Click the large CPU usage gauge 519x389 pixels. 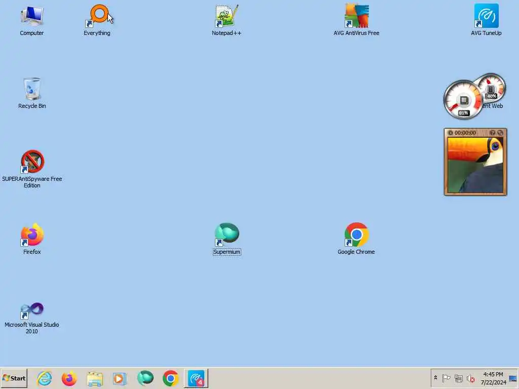coord(463,100)
